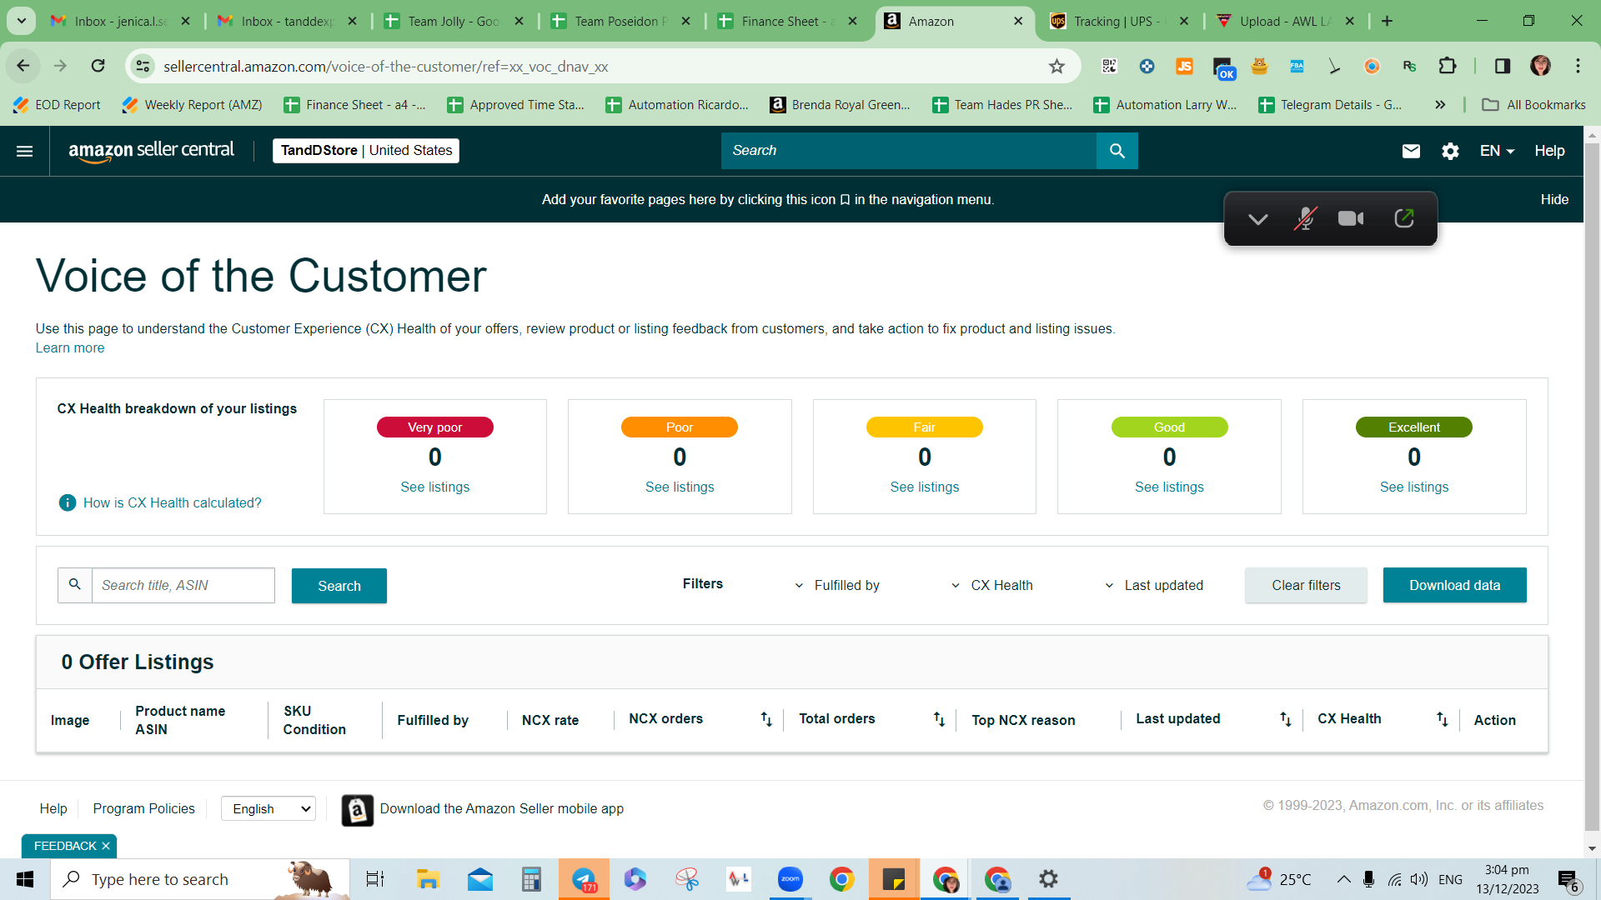Switch to the Upload AWL tab
The width and height of the screenshot is (1601, 900).
pyautogui.click(x=1285, y=22)
